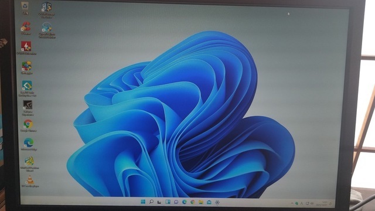Viewport: 375px width, 211px height.
Task: Open the teal square shortcut below Defraggler
Action: tap(28, 89)
